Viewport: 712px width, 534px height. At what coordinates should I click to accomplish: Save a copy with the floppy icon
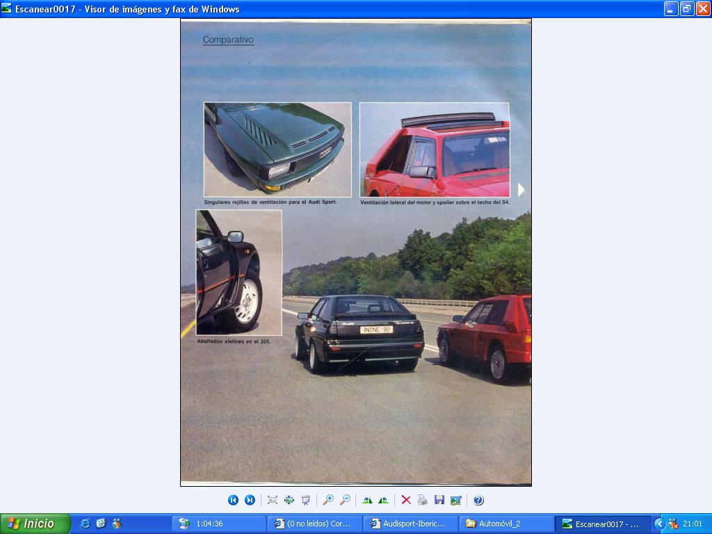(x=439, y=500)
